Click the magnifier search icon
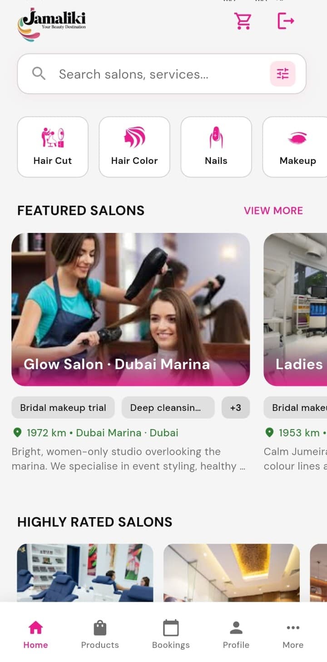The image size is (327, 662). [39, 74]
